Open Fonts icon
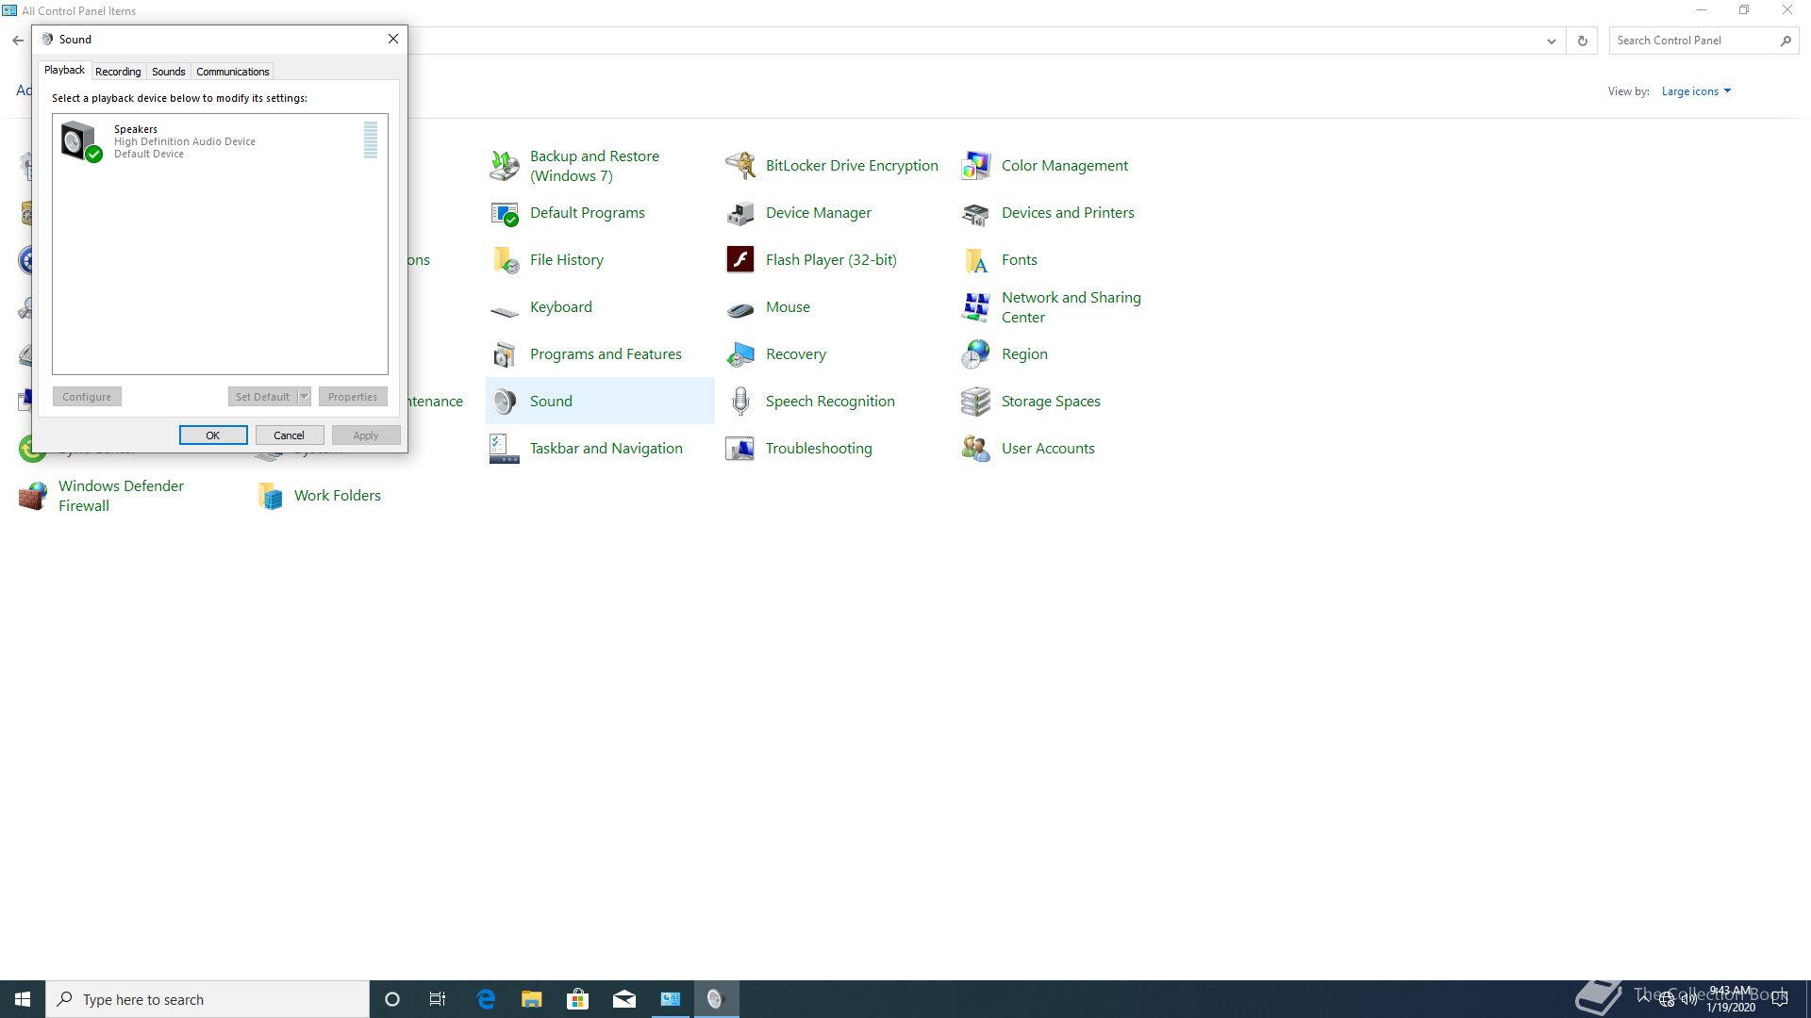1811x1018 pixels. pos(976,260)
